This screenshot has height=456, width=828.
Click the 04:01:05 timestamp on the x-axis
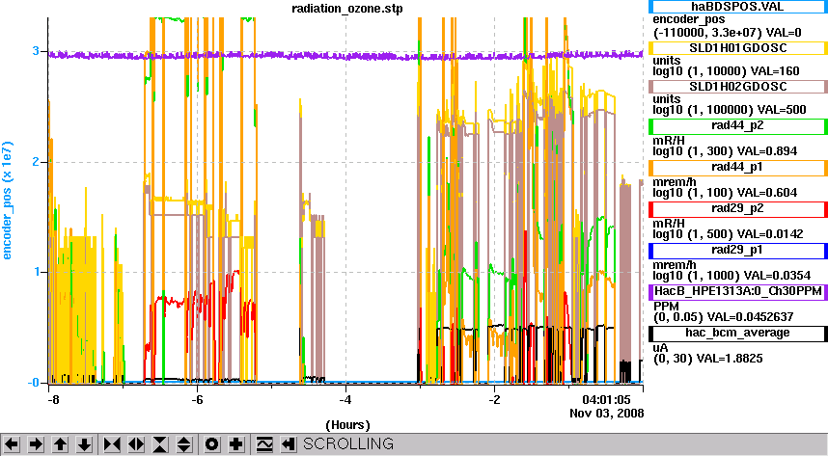pyautogui.click(x=606, y=399)
